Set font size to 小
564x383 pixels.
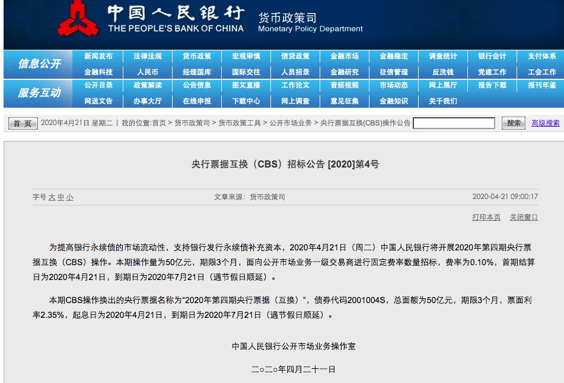click(70, 197)
